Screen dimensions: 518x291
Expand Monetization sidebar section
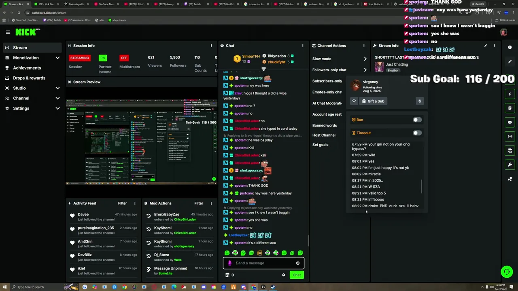coord(57,58)
